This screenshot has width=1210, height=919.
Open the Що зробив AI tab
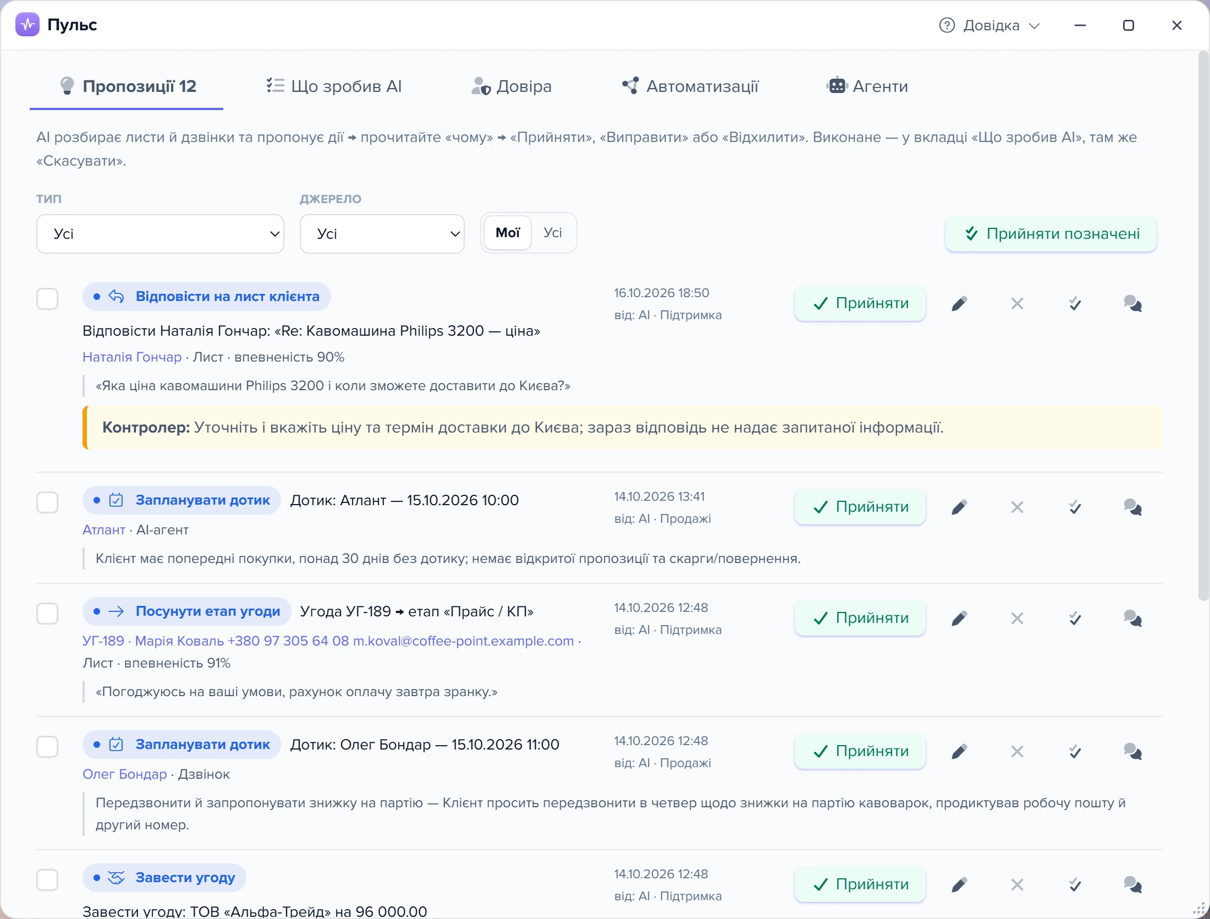pyautogui.click(x=334, y=86)
